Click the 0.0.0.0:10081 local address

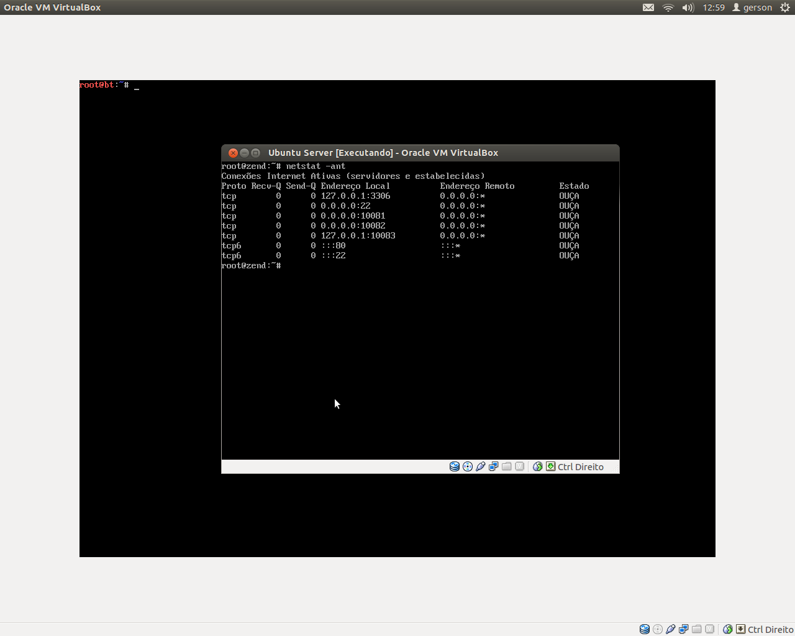point(353,216)
